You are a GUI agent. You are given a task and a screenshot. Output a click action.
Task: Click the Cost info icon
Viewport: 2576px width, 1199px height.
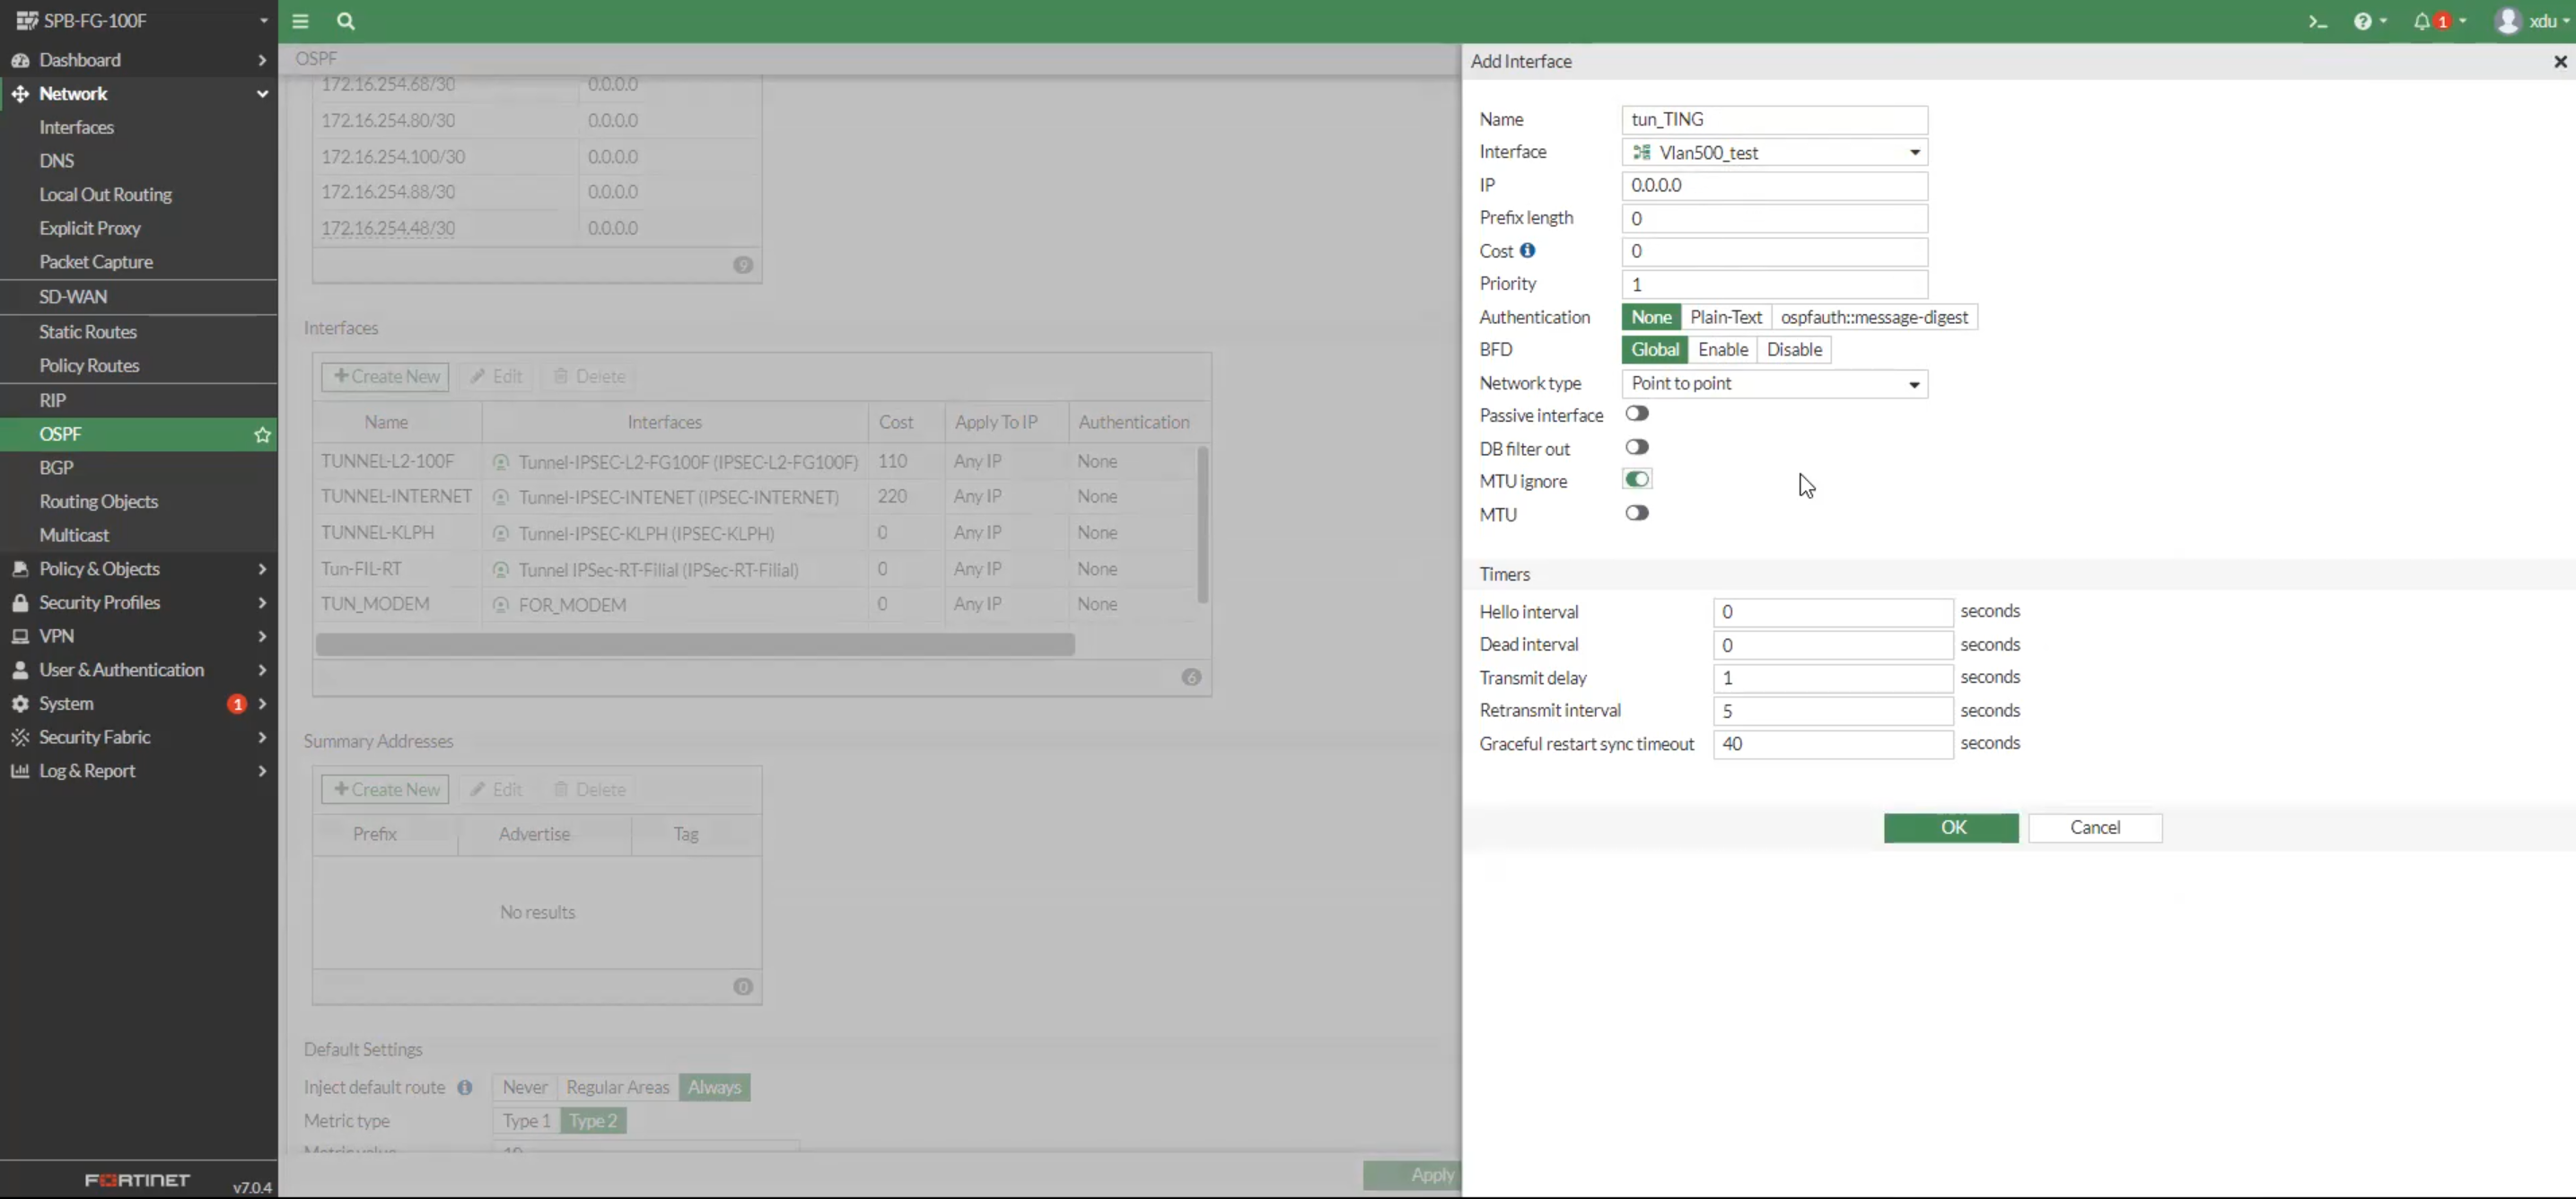pyautogui.click(x=1527, y=250)
